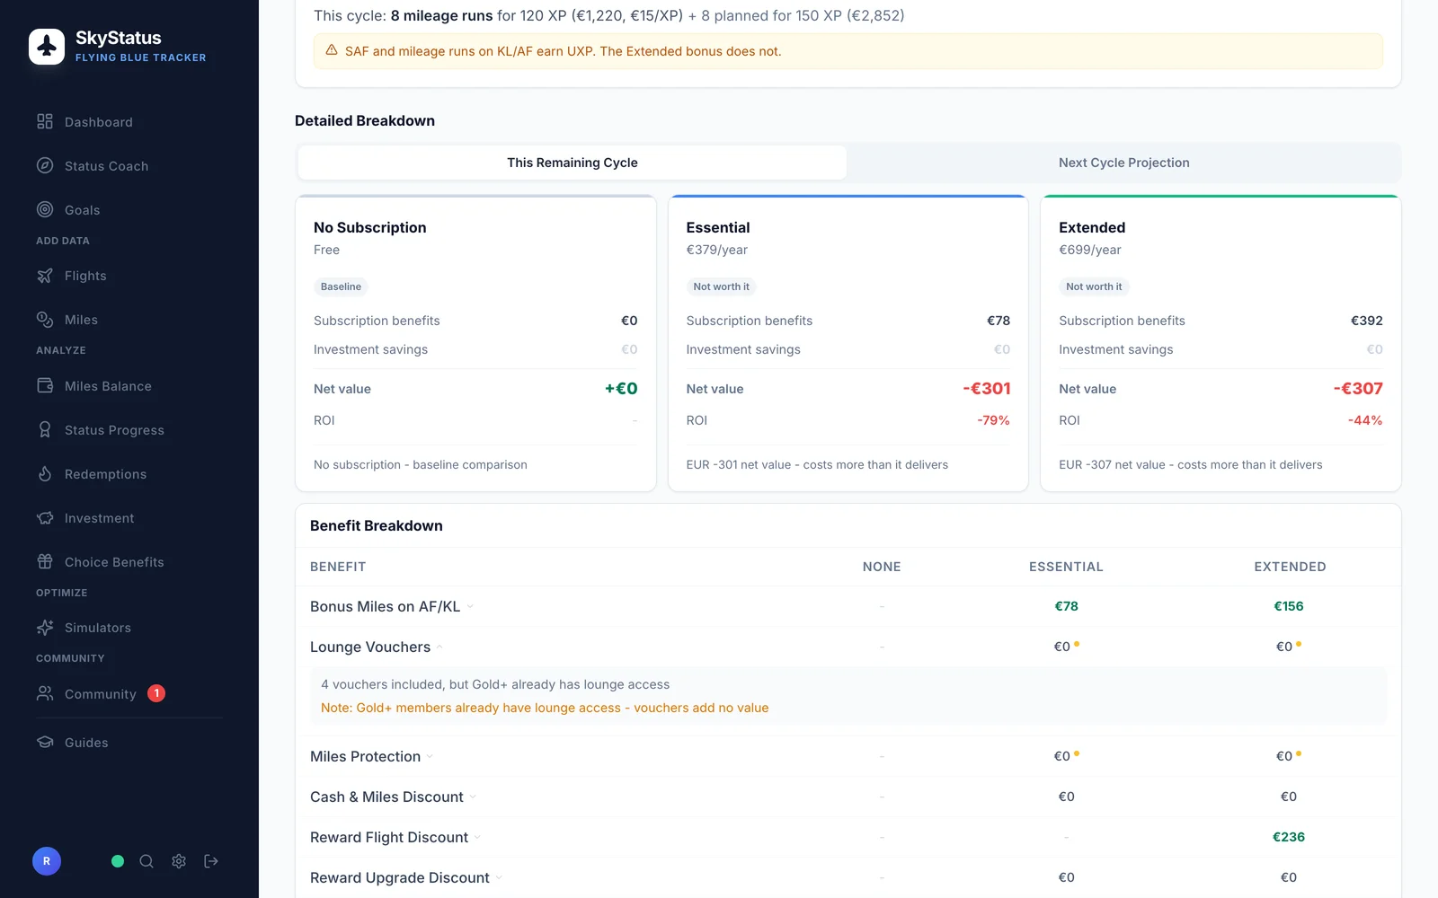Click the Miles sidebar label
This screenshot has width=1438, height=898.
[81, 320]
